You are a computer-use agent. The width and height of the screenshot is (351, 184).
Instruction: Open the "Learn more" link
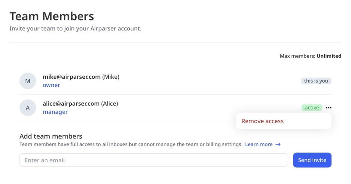259,144
